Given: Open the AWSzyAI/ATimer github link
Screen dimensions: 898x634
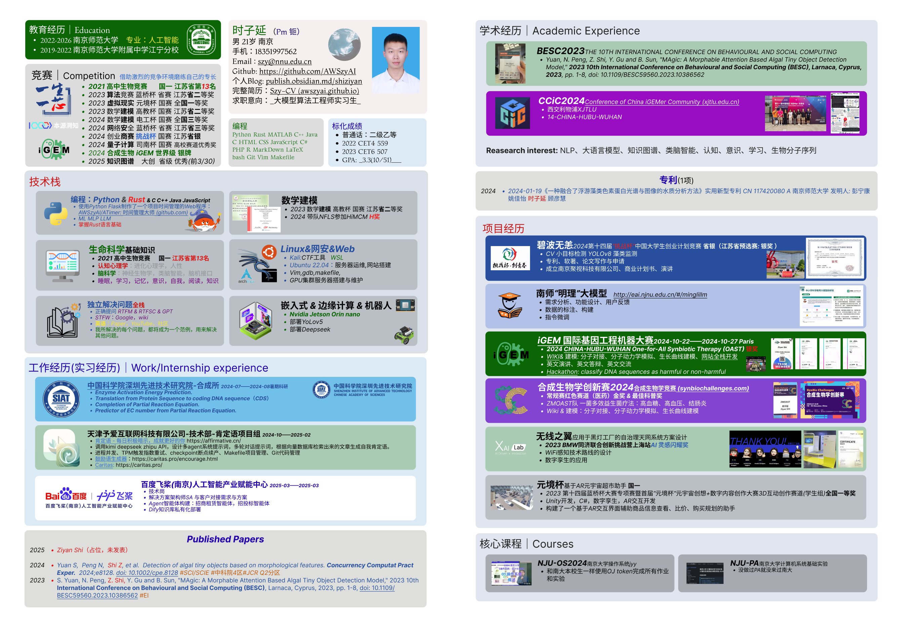Looking at the screenshot, I should tap(133, 212).
